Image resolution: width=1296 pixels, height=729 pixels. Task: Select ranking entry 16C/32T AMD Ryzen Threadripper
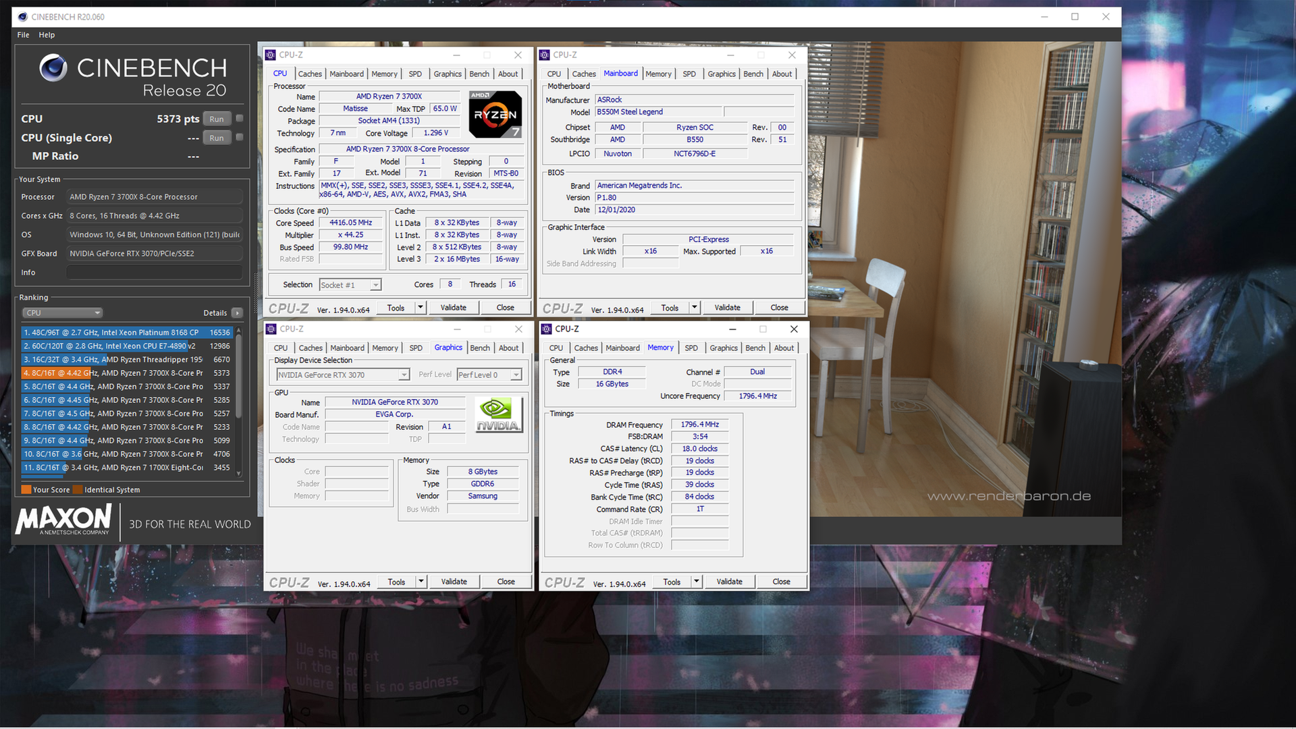tap(127, 359)
